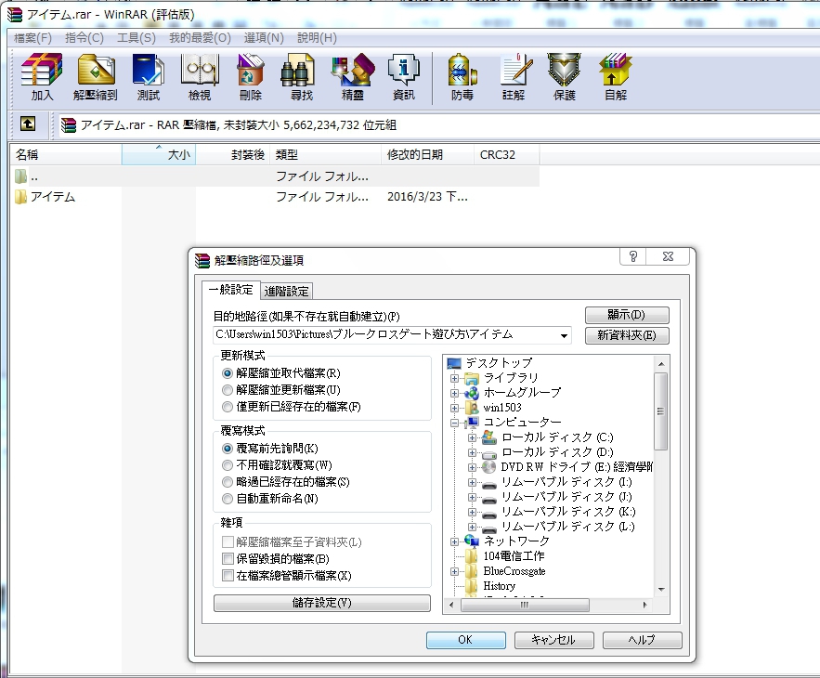Select 不用確認就覆寫(W) radio button
820x678 pixels.
(x=227, y=465)
